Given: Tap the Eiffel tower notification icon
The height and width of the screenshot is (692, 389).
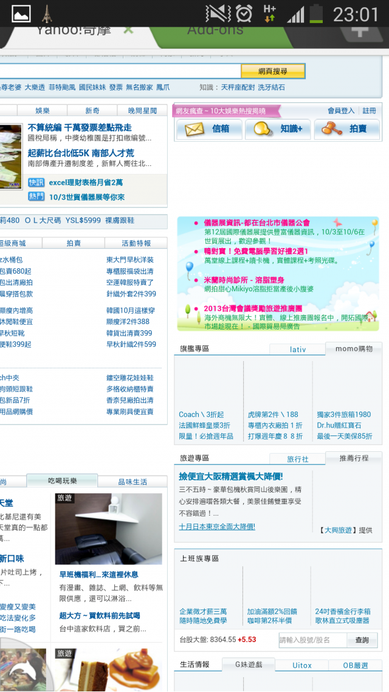Looking at the screenshot, I should [46, 13].
